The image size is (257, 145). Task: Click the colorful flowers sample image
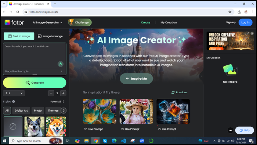tap(99, 111)
